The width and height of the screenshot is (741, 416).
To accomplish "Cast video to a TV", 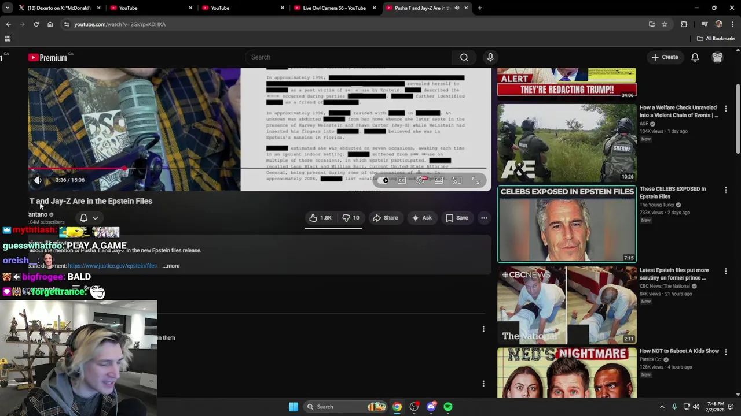I will point(457,180).
